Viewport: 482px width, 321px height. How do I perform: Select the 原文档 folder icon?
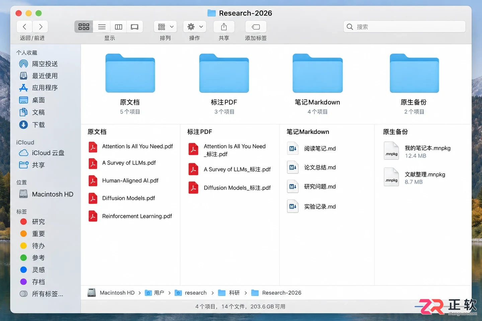[x=130, y=73]
